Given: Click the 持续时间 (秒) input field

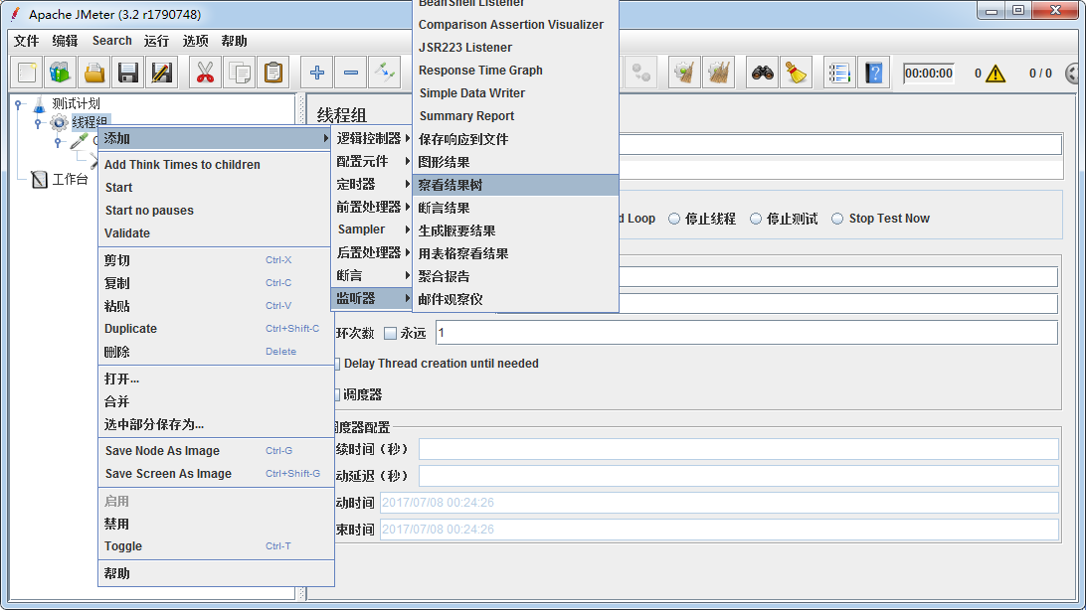Looking at the screenshot, I should pos(738,449).
